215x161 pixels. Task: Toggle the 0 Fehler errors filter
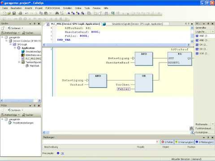pos(168,142)
